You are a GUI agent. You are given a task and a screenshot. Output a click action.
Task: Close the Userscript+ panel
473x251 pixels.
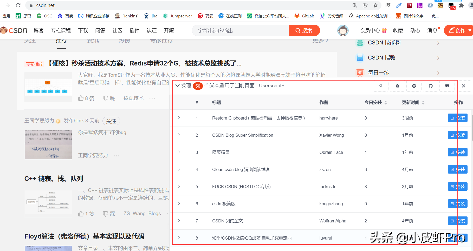tap(463, 86)
